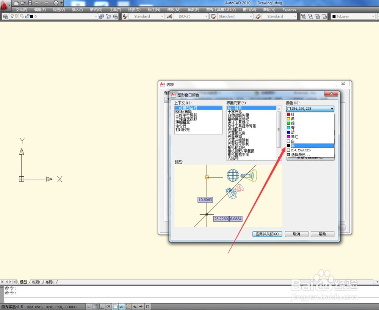Toggle Object Snap Tracking in status bar
This screenshot has height=310, width=379.
(x=121, y=307)
